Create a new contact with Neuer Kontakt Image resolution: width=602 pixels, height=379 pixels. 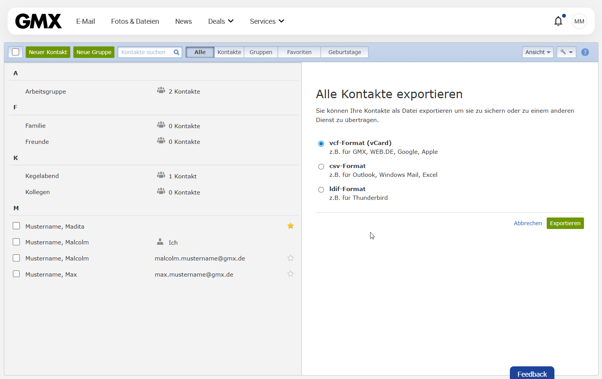(x=48, y=52)
